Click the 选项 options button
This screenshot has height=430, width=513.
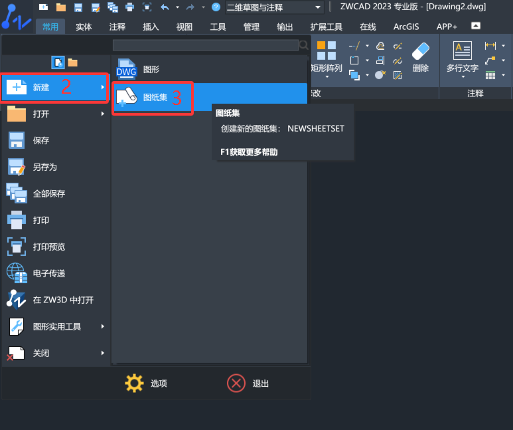tap(146, 383)
